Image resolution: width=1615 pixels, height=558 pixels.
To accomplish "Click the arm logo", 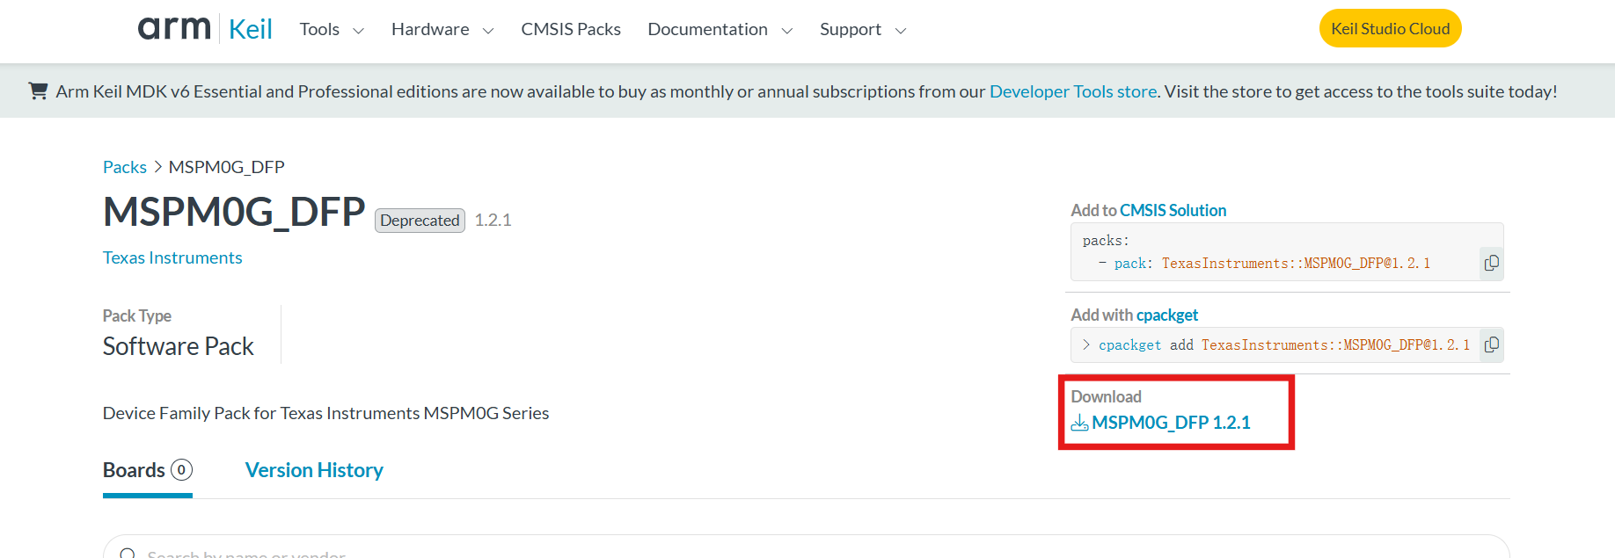I will pos(174,29).
